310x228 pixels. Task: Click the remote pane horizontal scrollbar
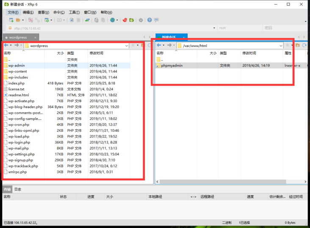pos(223,182)
